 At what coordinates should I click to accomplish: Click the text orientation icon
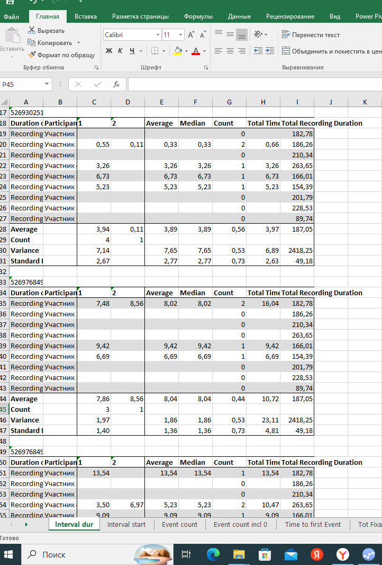(259, 34)
